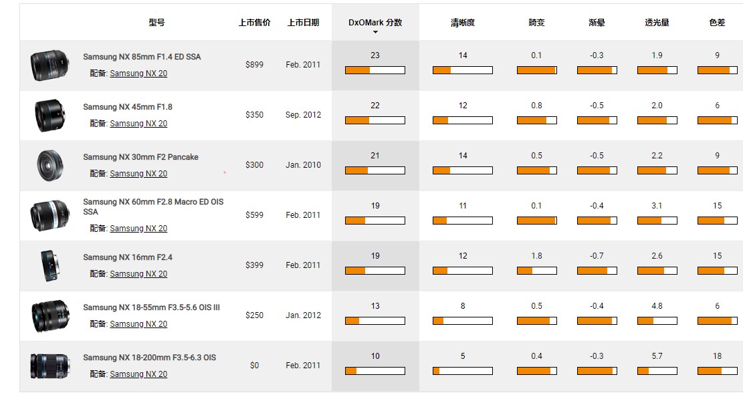Click the 渐晕 bar for the 60mm Macro

tap(597, 221)
